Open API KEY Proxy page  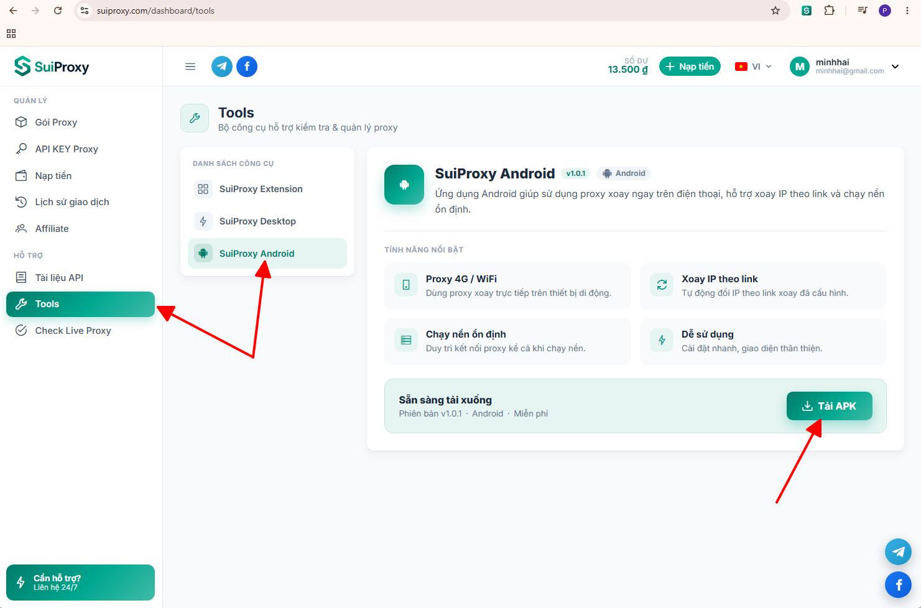point(80,149)
